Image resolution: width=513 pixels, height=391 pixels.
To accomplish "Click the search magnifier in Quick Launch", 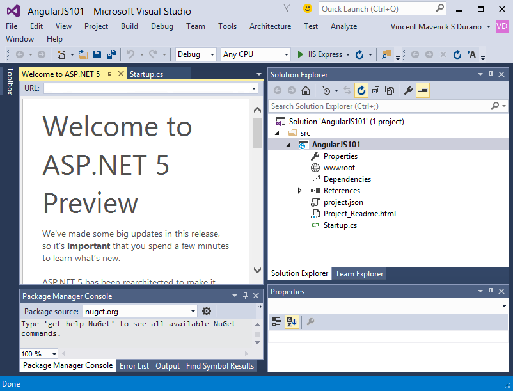I will (x=439, y=8).
